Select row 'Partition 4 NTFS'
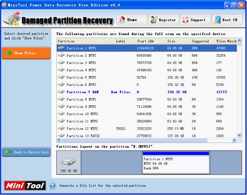The width and height of the screenshot is (247, 195). click(x=147, y=70)
